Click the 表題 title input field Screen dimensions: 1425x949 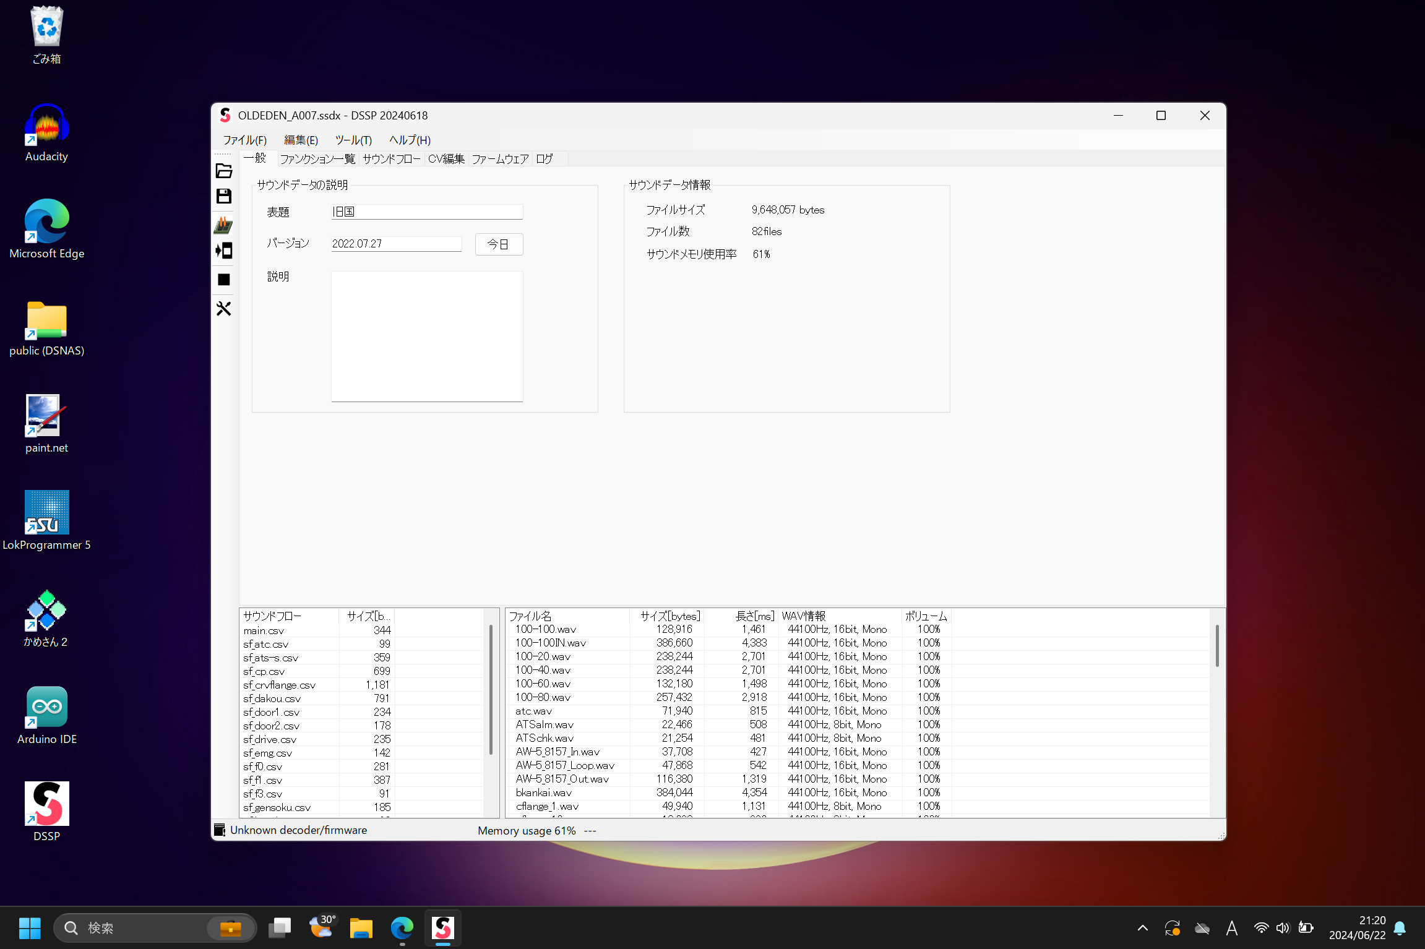point(426,212)
